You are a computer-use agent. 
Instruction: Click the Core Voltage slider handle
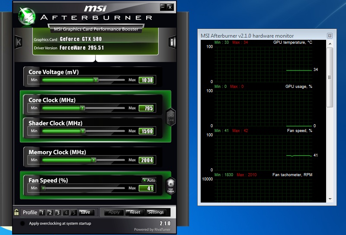coord(96,80)
